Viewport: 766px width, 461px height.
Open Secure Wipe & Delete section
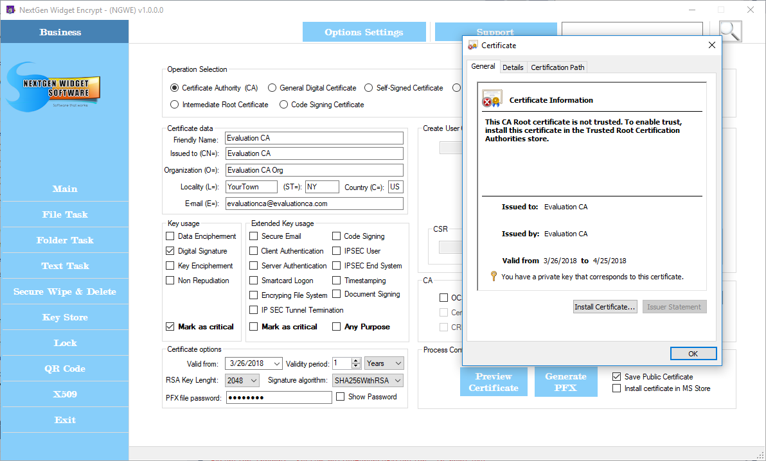point(65,291)
